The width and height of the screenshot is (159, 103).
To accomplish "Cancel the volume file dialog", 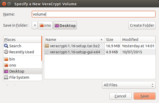I will pyautogui.click(x=120, y=96).
